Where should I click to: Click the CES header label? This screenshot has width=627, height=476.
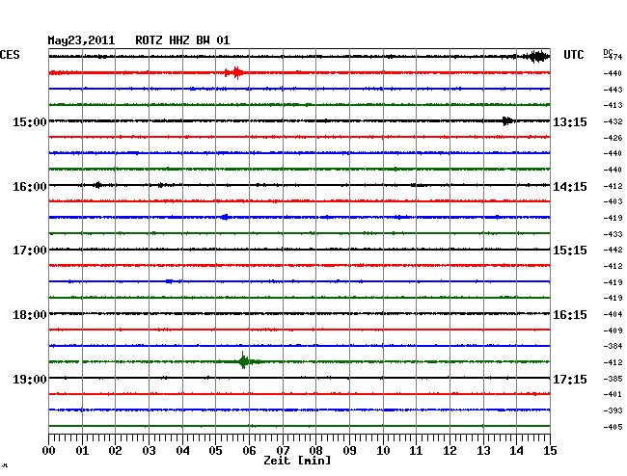[10, 55]
